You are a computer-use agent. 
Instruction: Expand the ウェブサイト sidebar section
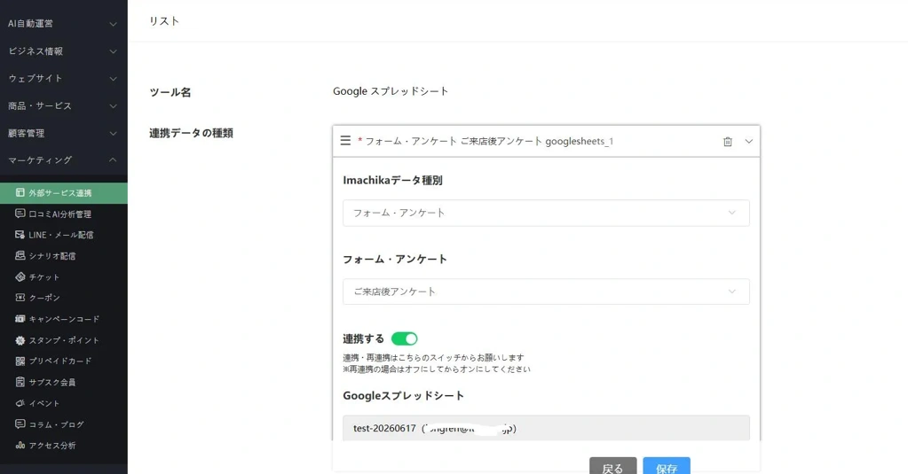[x=64, y=78]
